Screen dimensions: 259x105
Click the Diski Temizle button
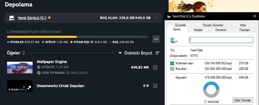click(x=243, y=100)
